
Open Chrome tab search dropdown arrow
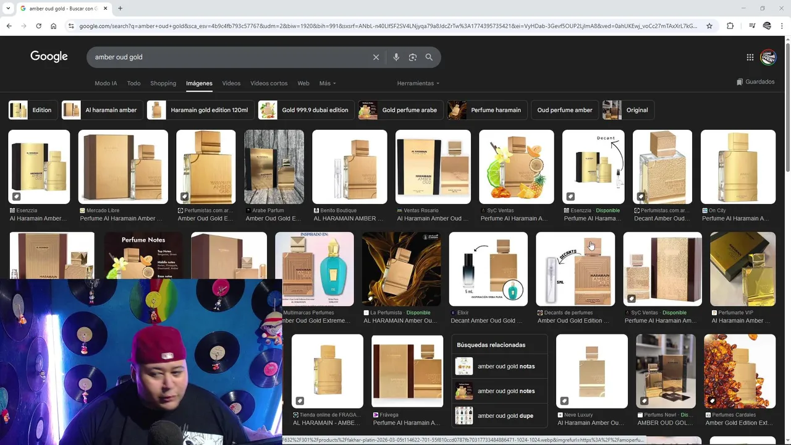7,8
